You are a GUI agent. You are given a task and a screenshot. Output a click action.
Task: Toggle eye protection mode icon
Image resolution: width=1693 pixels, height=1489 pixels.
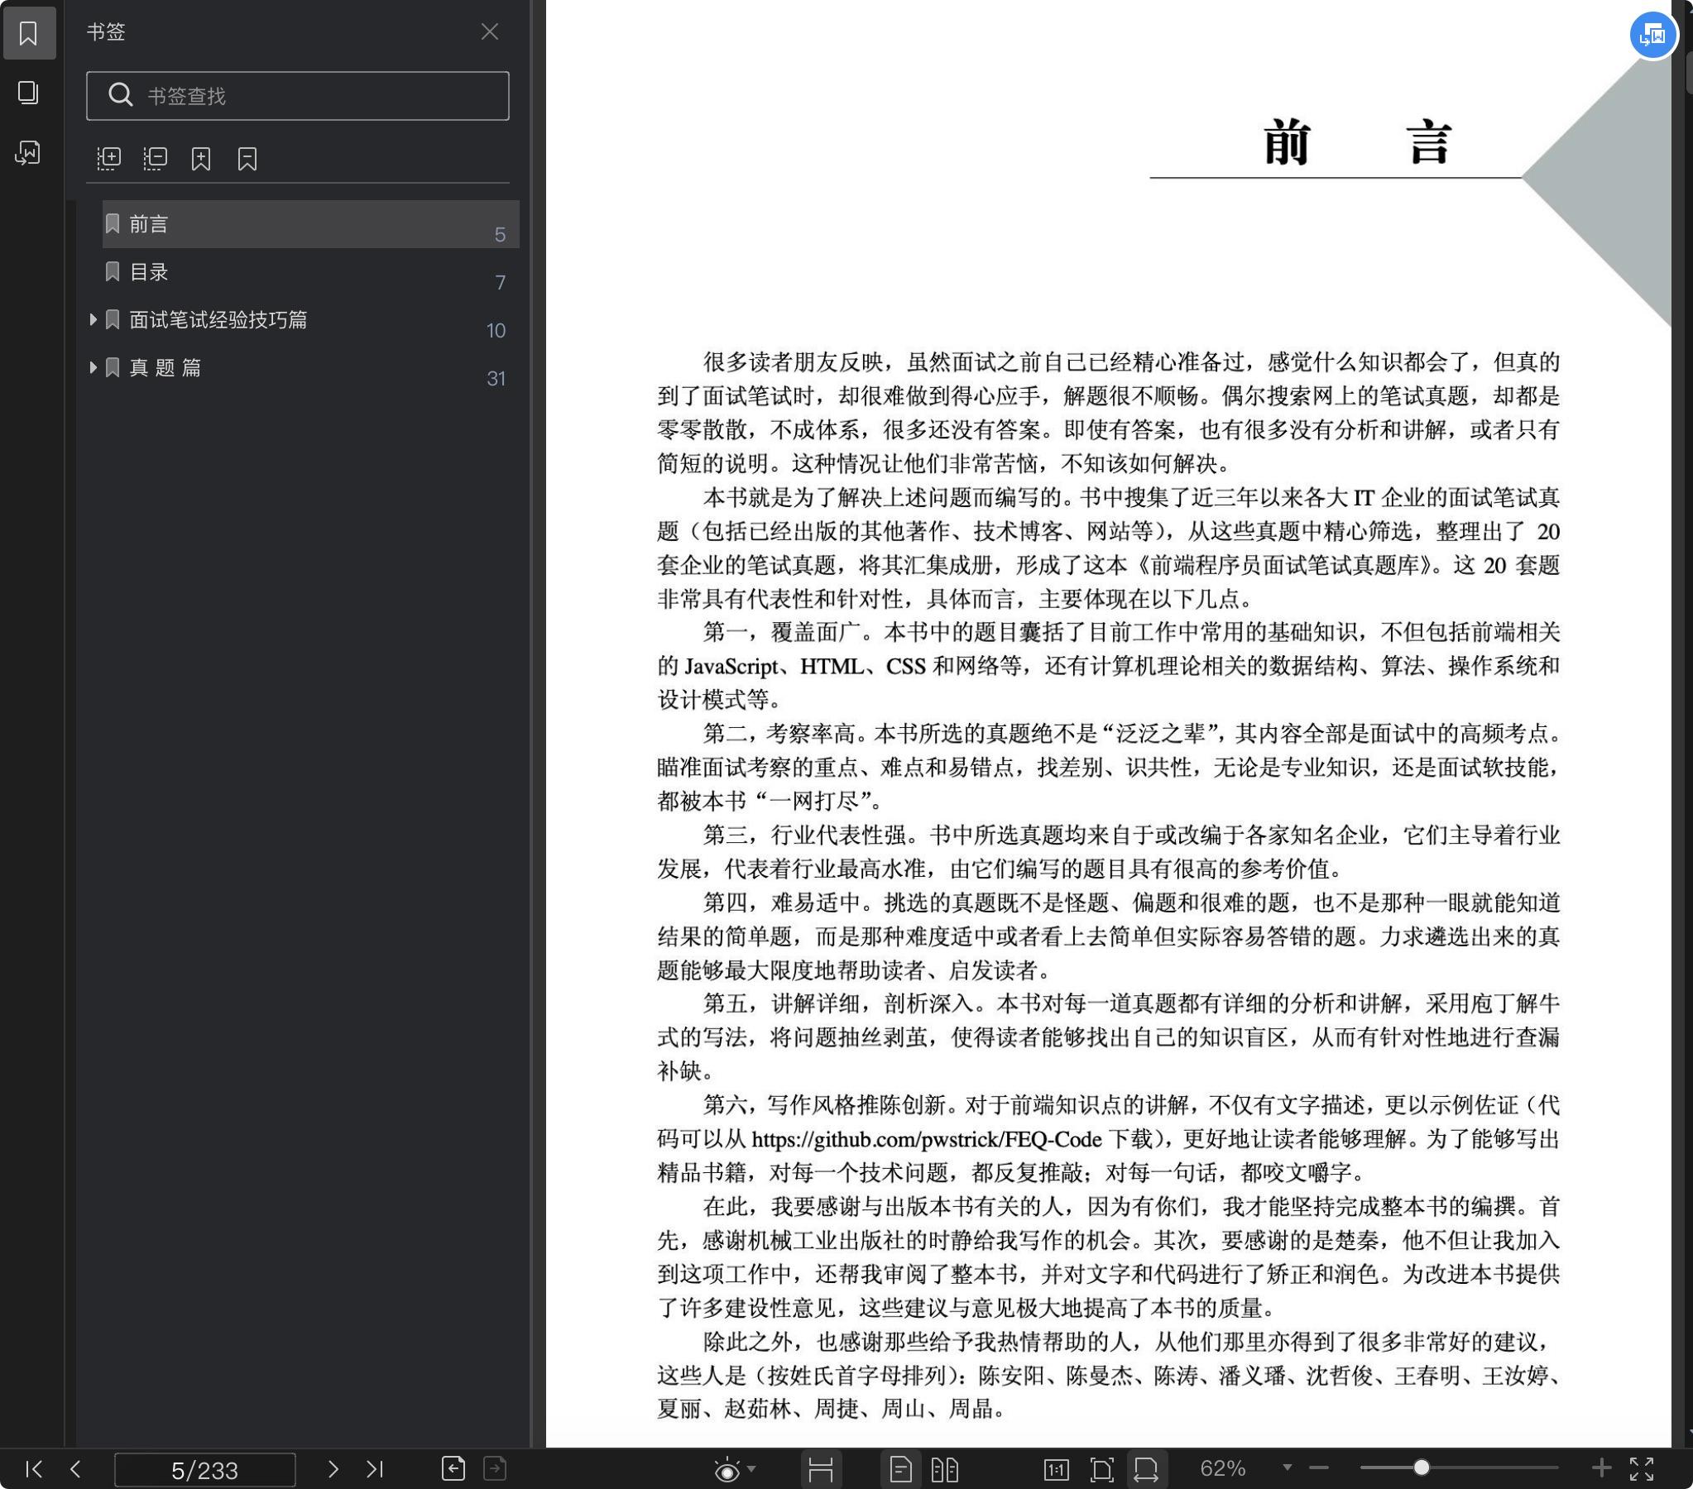point(727,1470)
